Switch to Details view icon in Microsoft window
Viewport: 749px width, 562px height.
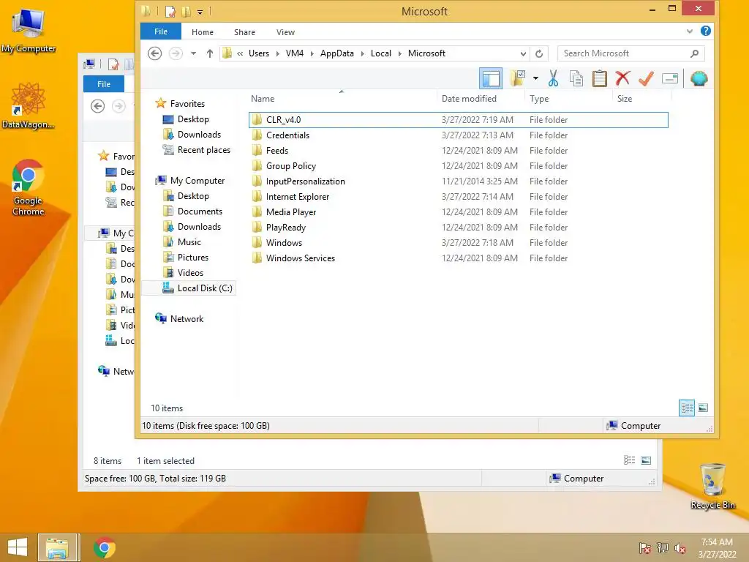(687, 408)
